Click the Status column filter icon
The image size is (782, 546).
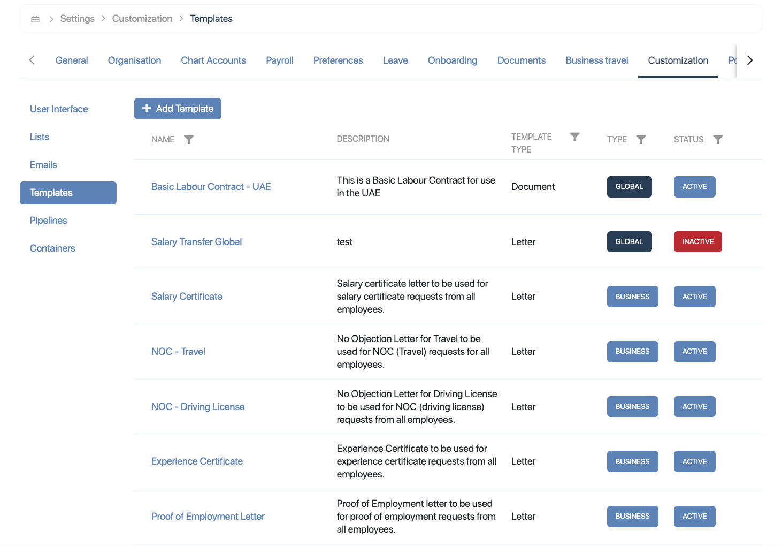[x=718, y=140]
